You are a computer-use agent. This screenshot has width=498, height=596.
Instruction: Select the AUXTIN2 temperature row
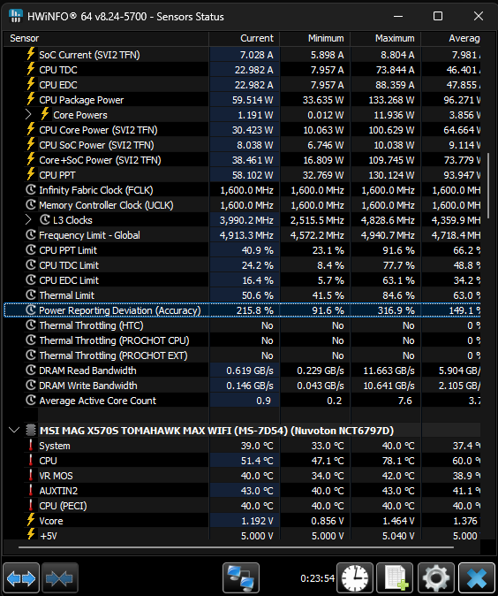[x=242, y=491]
